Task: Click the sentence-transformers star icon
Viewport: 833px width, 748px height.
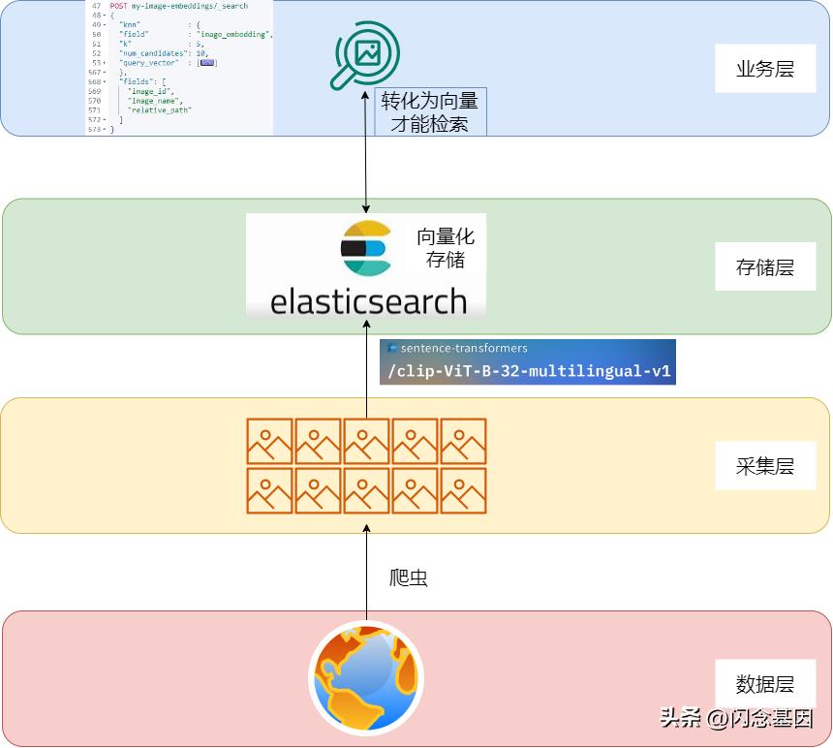Action: 392,347
